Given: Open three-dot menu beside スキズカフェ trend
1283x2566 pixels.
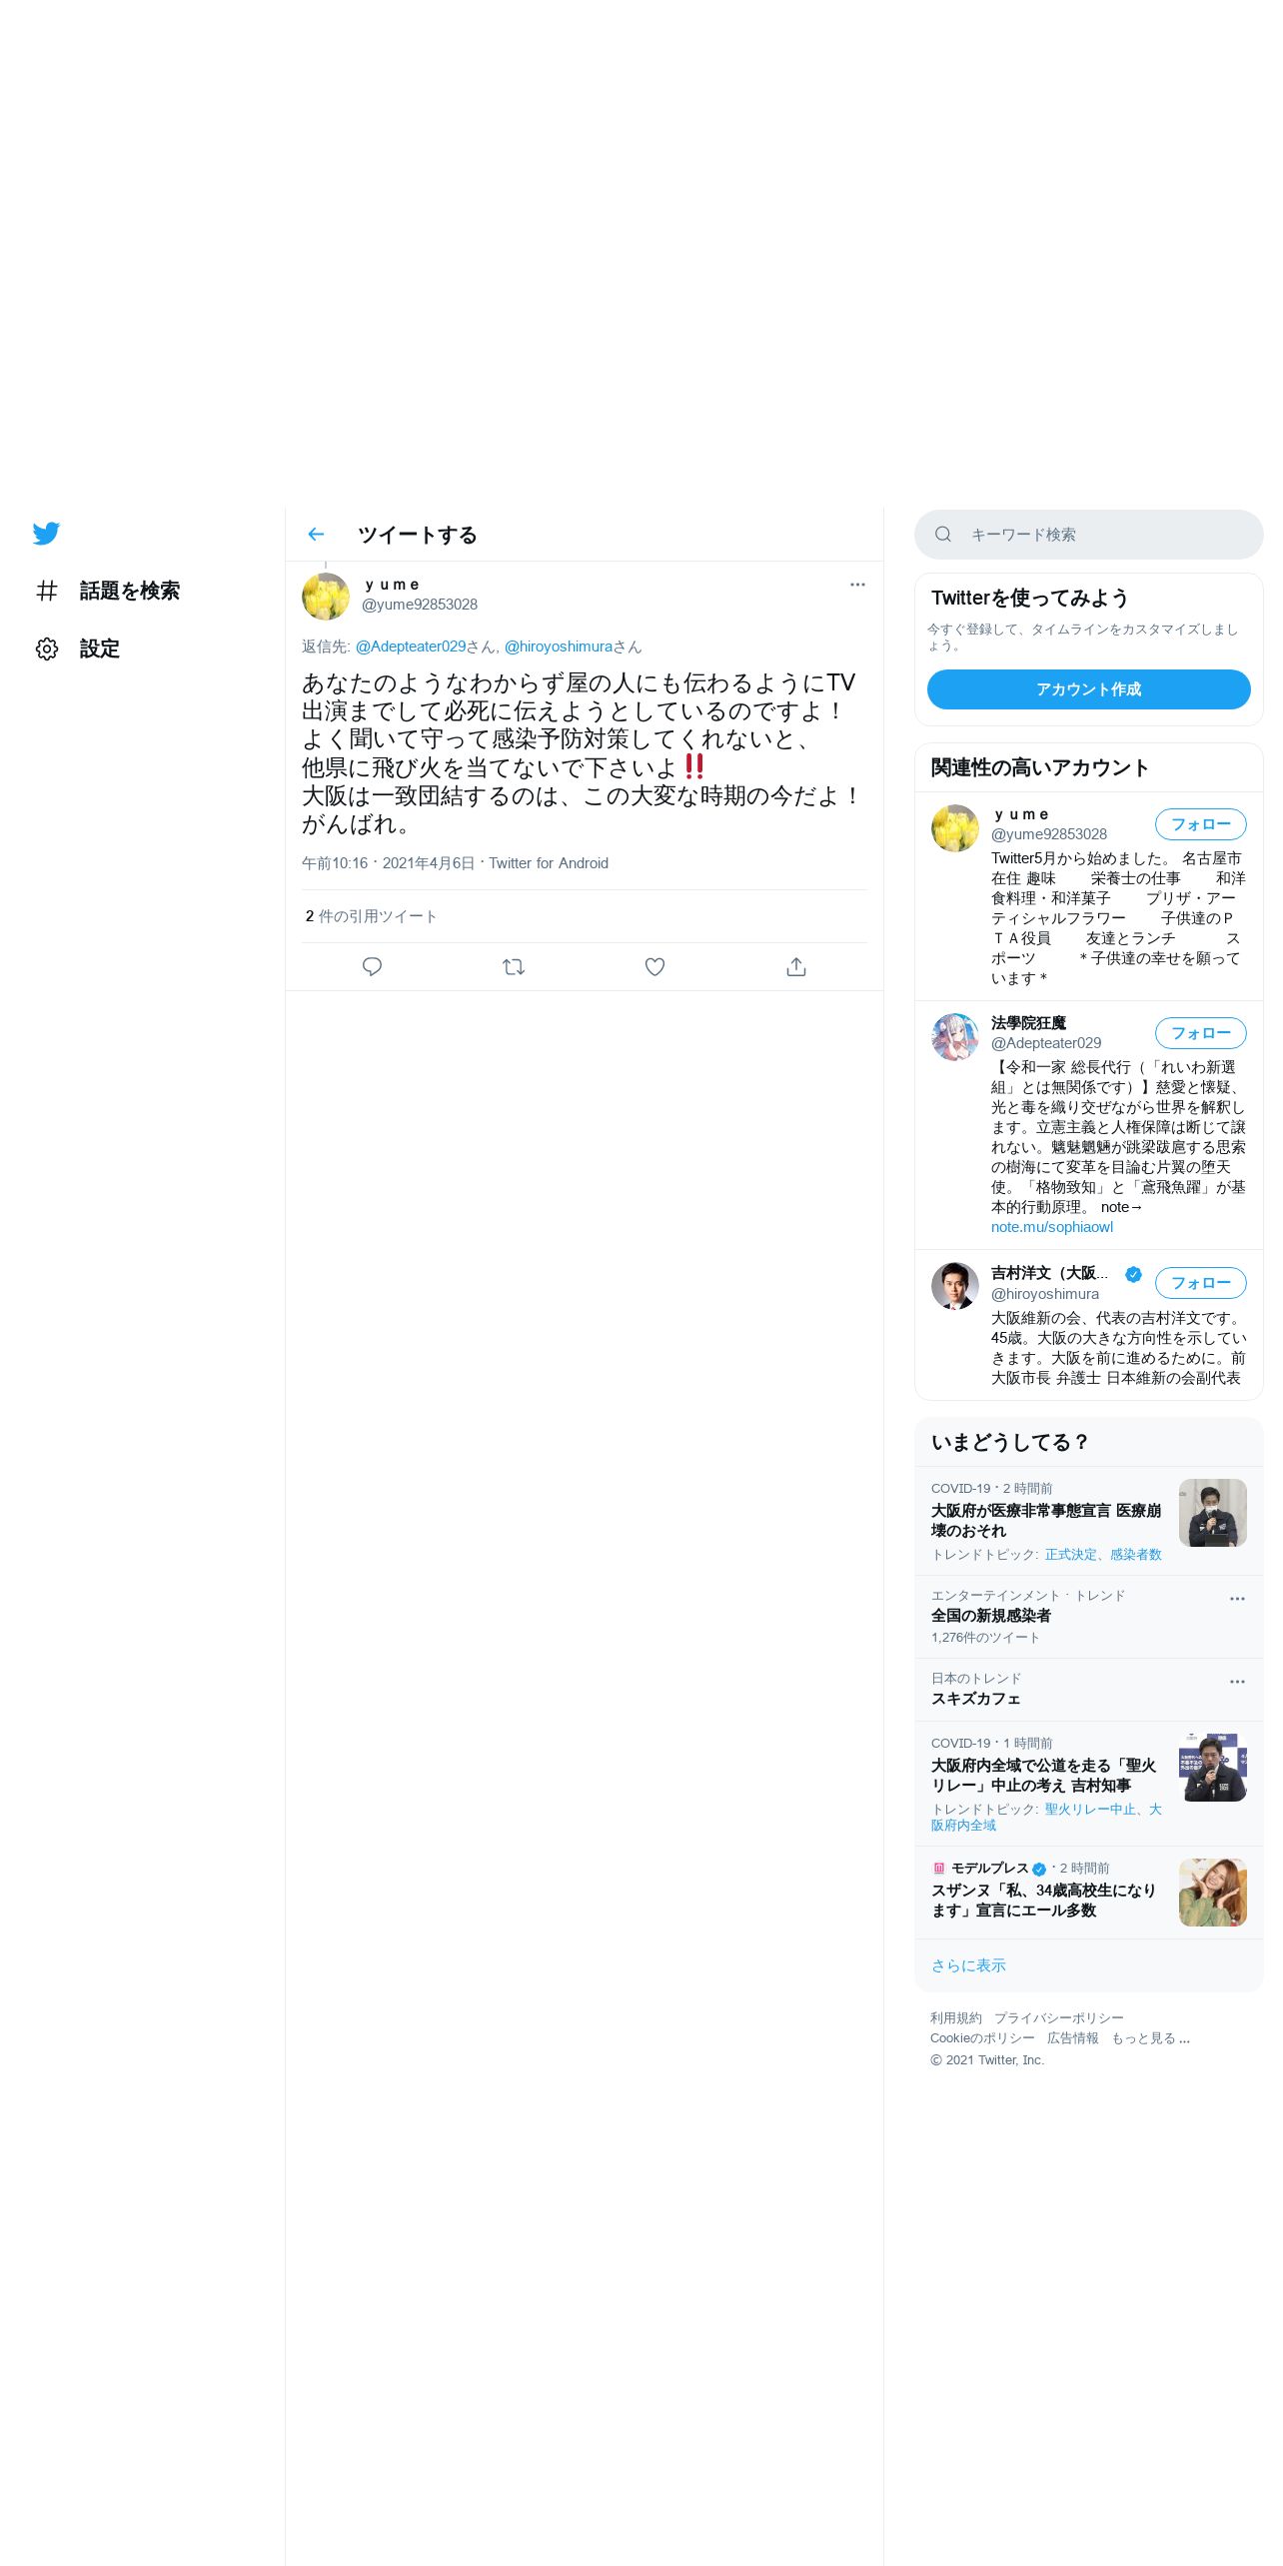Looking at the screenshot, I should pos(1237,1682).
